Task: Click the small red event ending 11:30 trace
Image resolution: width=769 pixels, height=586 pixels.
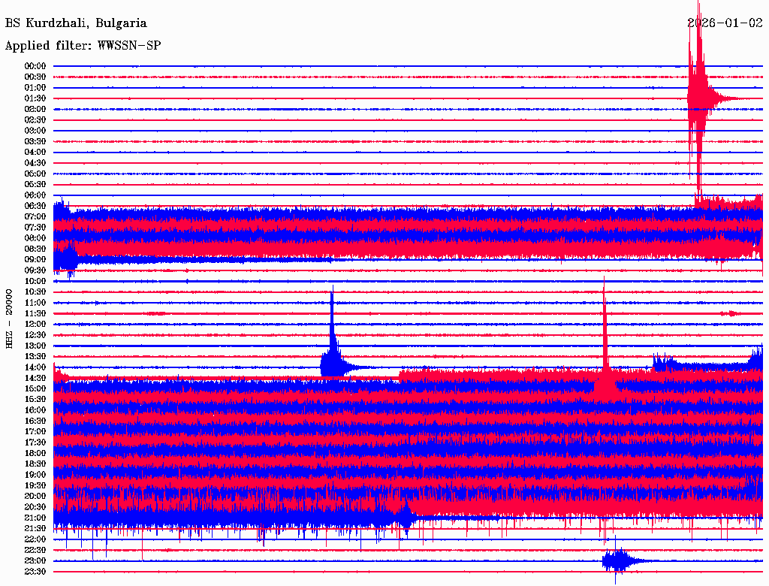Action: coord(730,313)
